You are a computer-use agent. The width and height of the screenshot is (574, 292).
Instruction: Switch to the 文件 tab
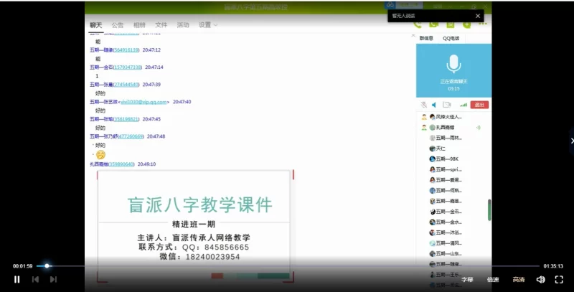point(161,25)
